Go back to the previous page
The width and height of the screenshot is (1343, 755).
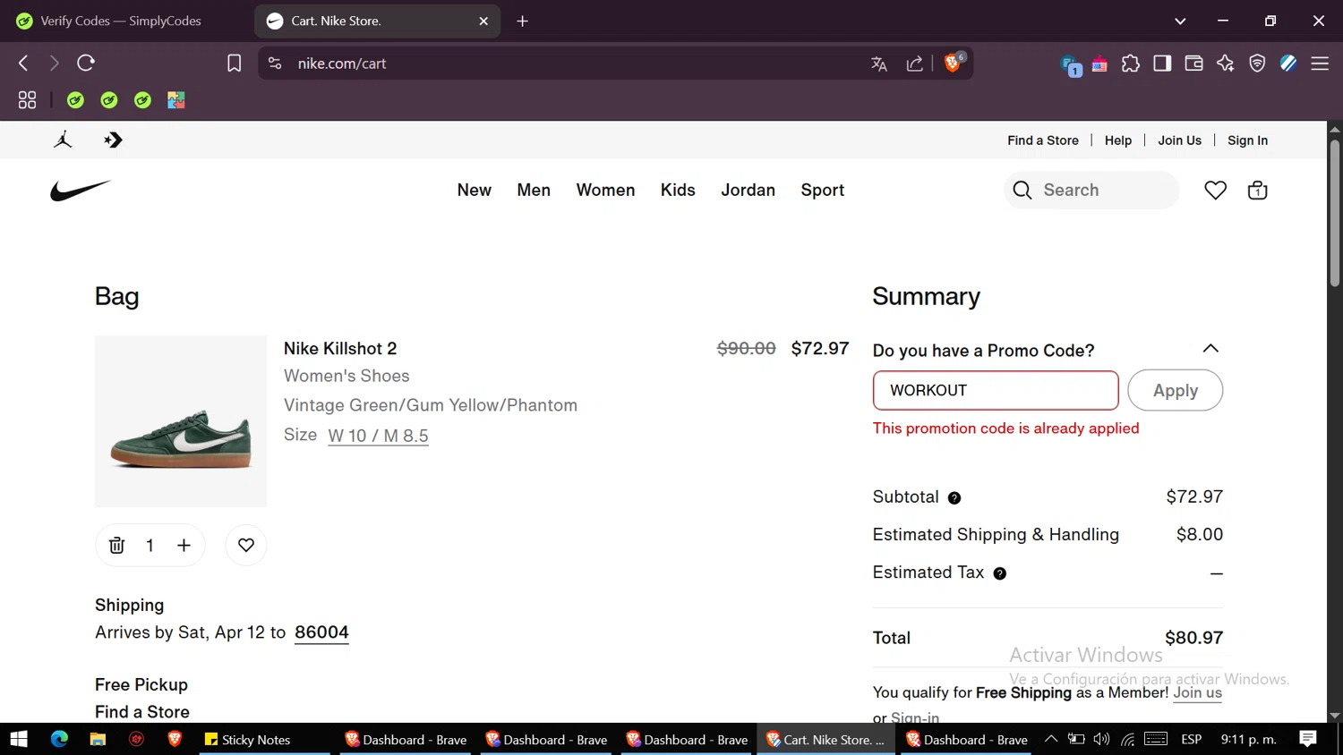point(24,64)
